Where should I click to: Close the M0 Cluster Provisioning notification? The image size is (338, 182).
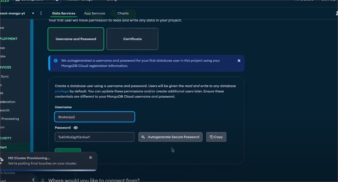[91, 158]
